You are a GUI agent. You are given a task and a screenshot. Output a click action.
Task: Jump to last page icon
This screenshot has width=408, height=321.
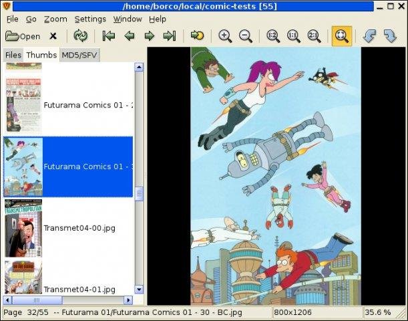point(170,36)
